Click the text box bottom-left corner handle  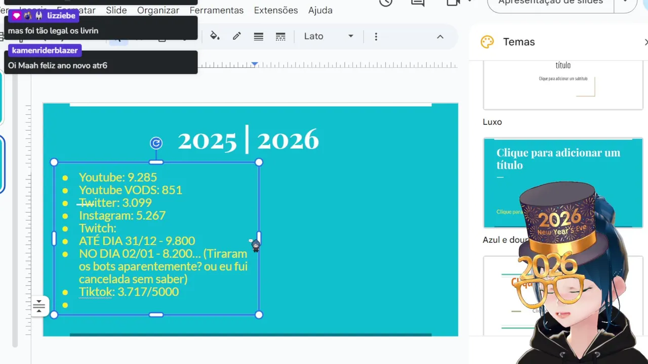[54, 315]
